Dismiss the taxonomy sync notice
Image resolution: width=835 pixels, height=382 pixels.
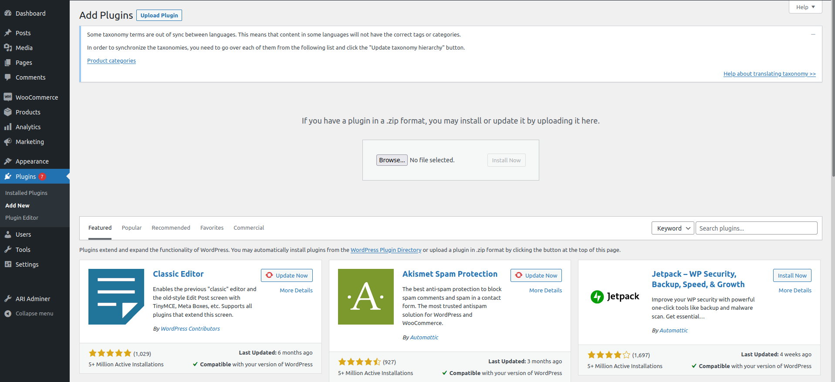(x=813, y=34)
